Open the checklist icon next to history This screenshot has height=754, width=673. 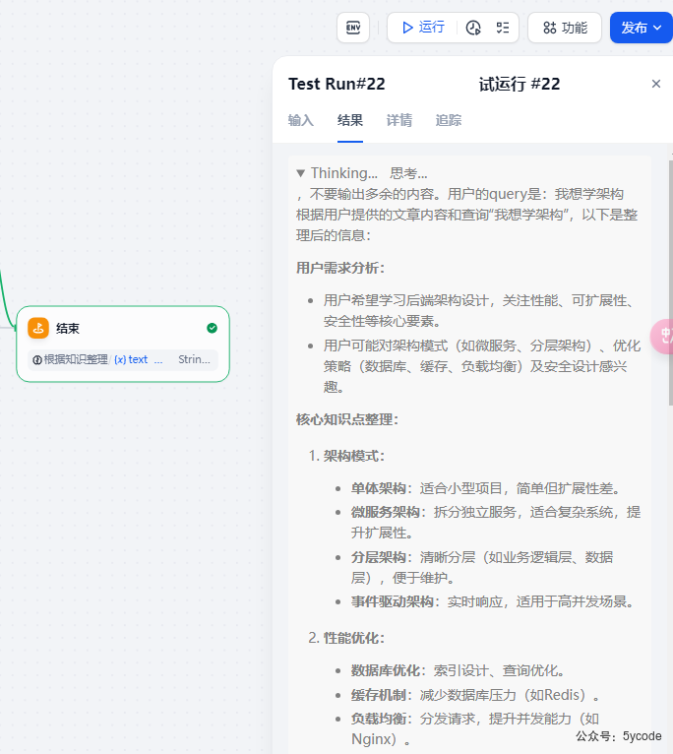(x=503, y=28)
